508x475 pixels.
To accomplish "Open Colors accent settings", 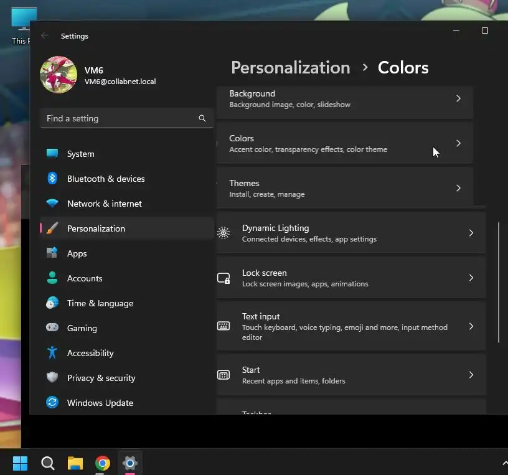I will [x=345, y=143].
